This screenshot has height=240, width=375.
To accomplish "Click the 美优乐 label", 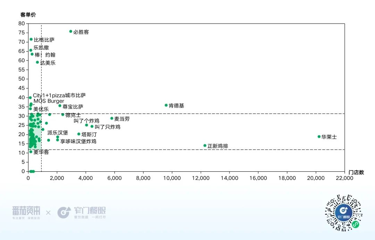I will point(41,109).
